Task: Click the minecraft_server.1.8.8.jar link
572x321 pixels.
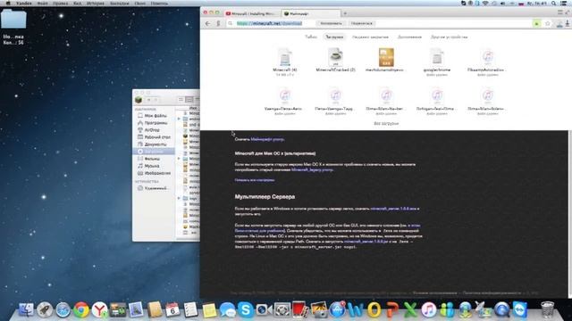Action: click(366, 242)
